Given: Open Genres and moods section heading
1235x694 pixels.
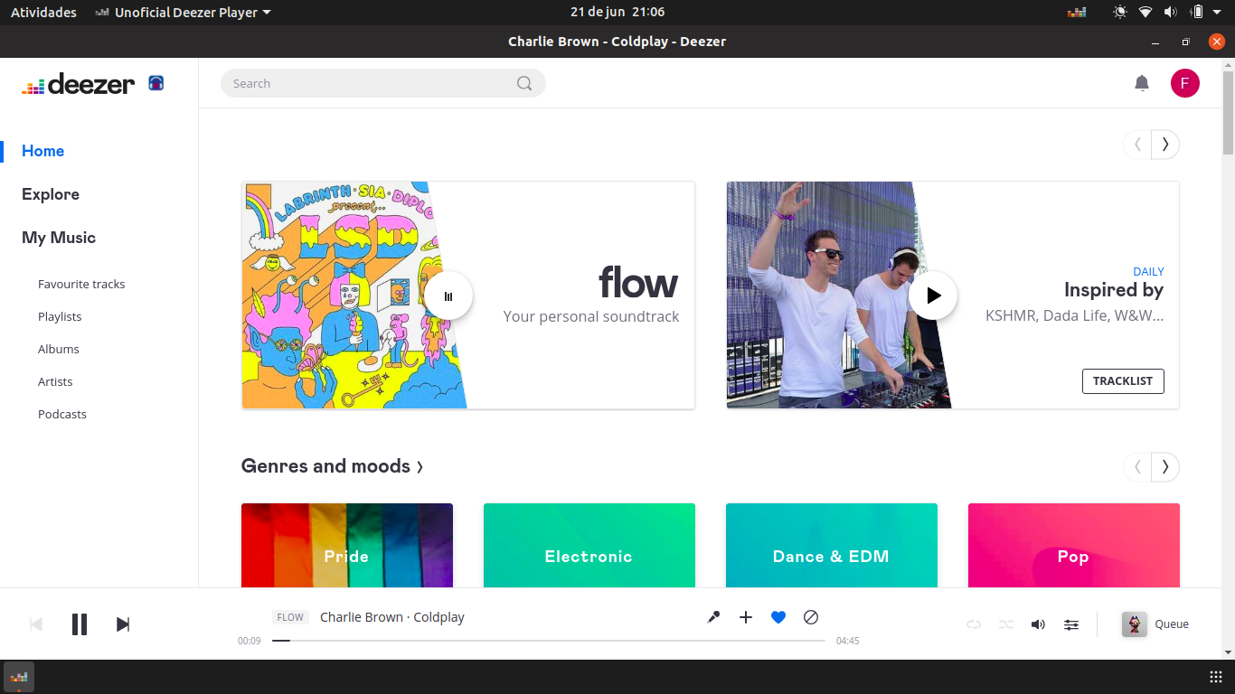Looking at the screenshot, I should (332, 466).
